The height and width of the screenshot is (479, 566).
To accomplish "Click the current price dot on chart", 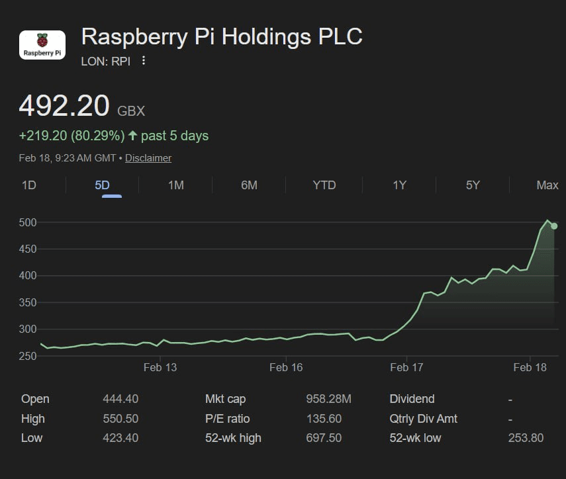I will [554, 226].
